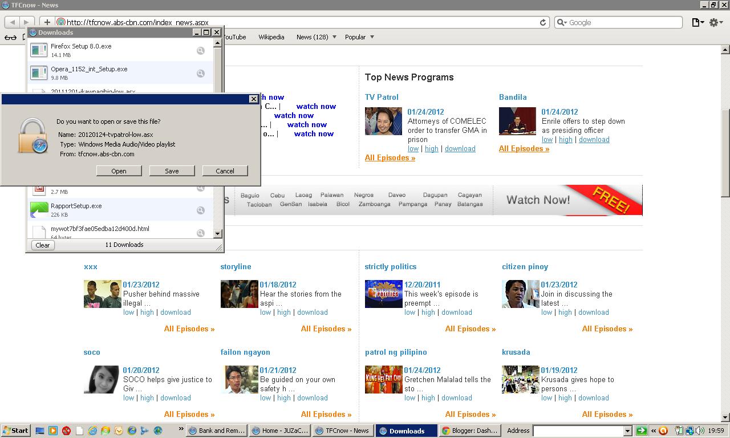Click the page scrollbar down arrow
This screenshot has width=730, height=438.
point(725,417)
